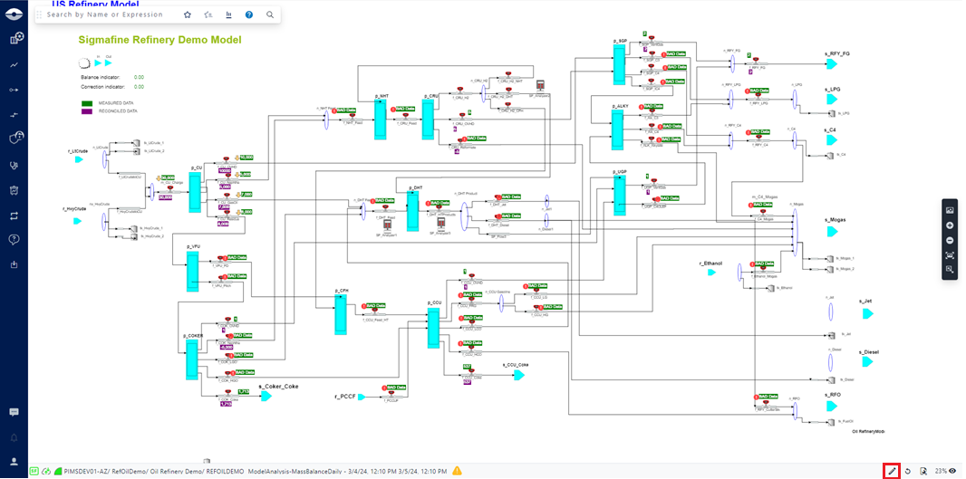Open the trend line icon in sidebar
Image resolution: width=966 pixels, height=479 pixels.
click(14, 65)
